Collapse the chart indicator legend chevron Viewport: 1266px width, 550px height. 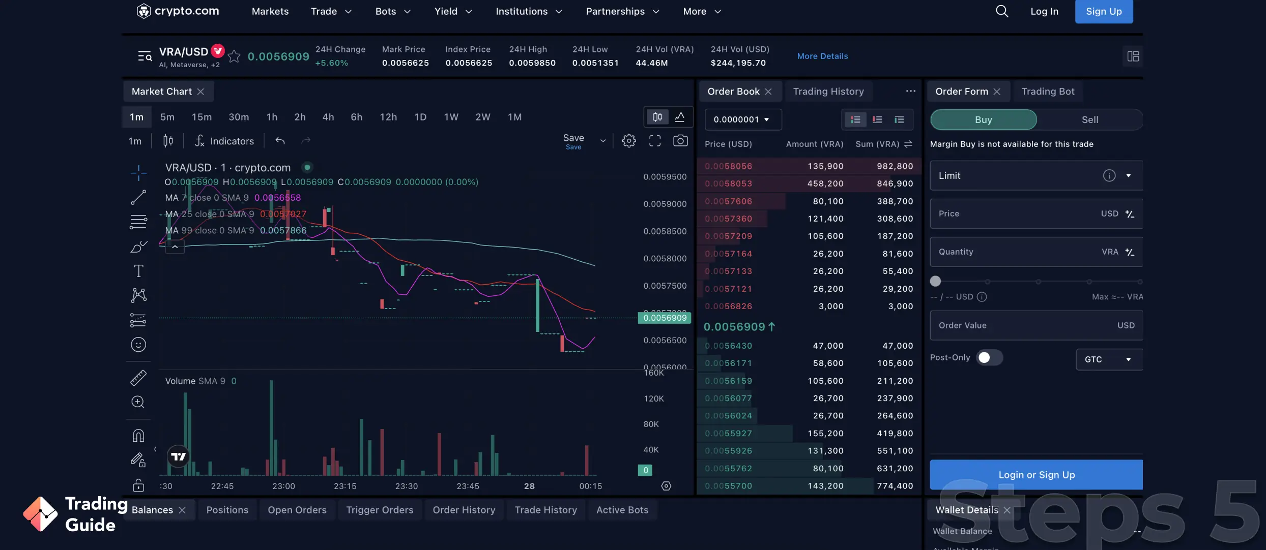coord(175,247)
